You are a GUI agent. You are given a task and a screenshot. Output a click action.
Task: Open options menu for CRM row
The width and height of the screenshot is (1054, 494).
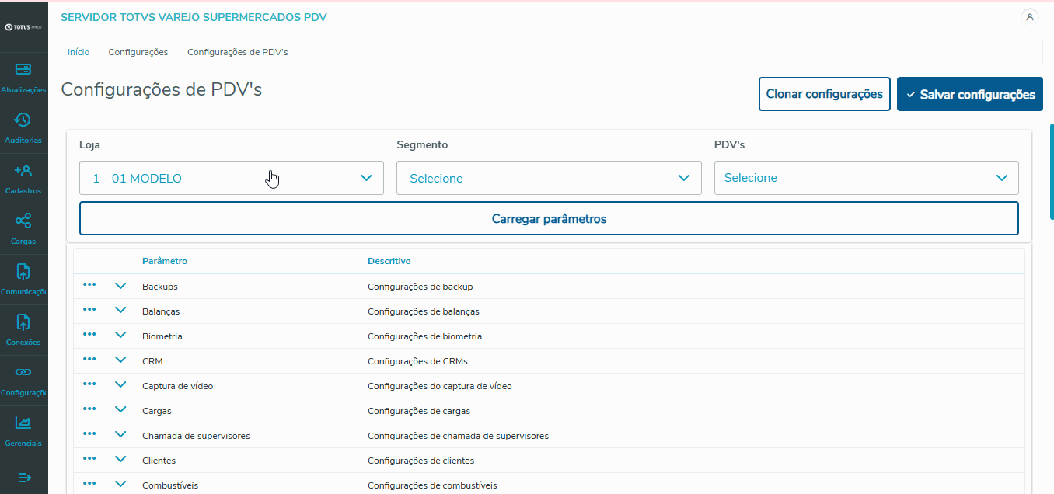click(89, 360)
